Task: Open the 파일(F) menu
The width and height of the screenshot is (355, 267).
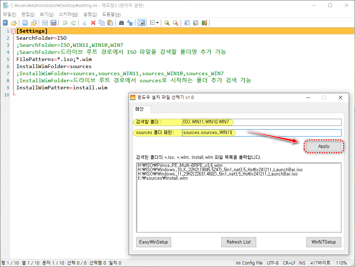Action: point(10,14)
